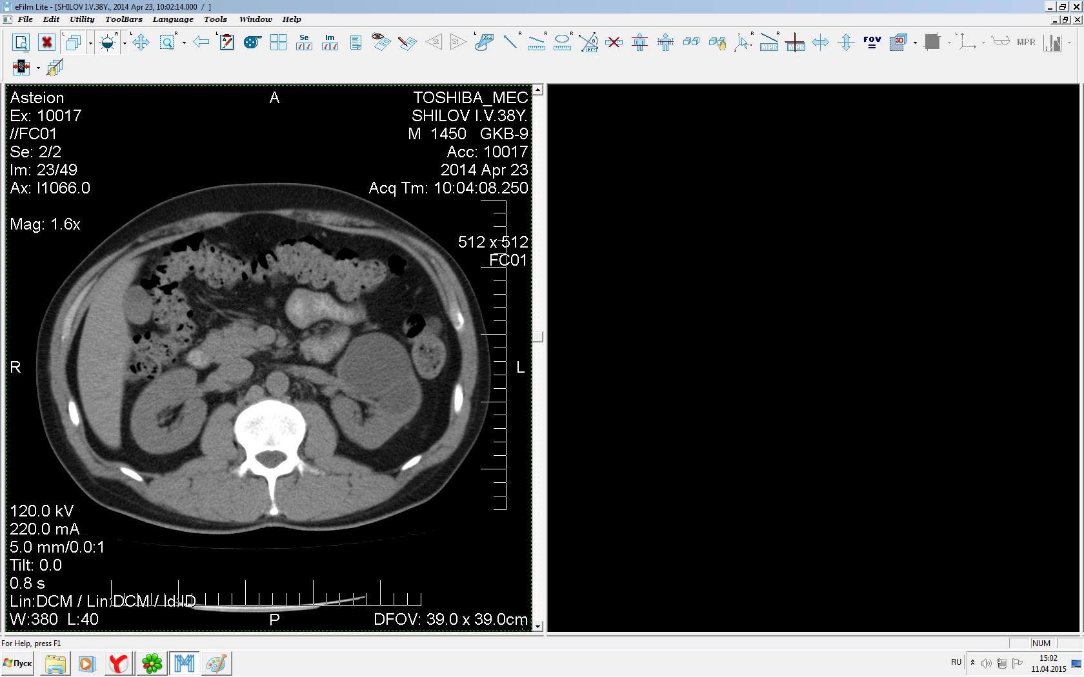This screenshot has height=677, width=1084.
Task: Toggle the DICOM overlay eye icon
Action: coord(381,43)
